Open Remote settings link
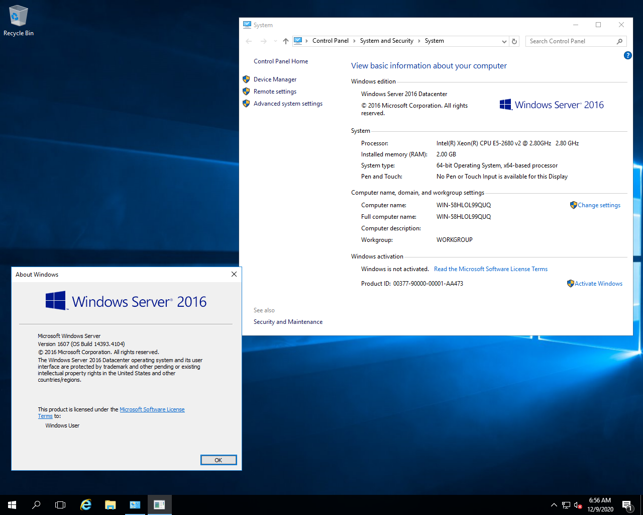The image size is (643, 515). pyautogui.click(x=275, y=92)
